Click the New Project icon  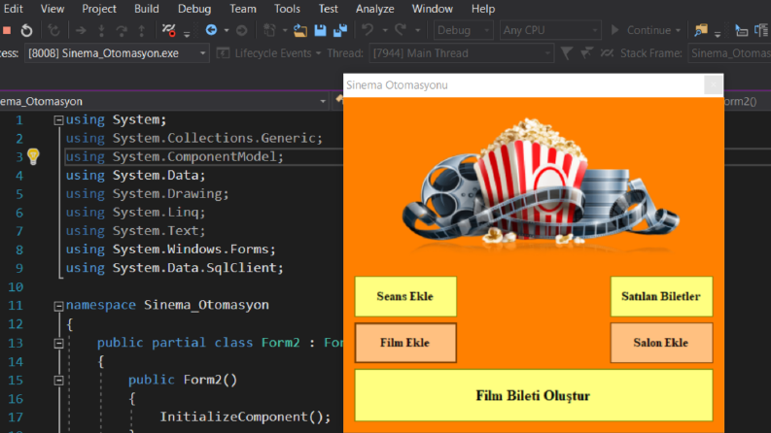(x=269, y=30)
